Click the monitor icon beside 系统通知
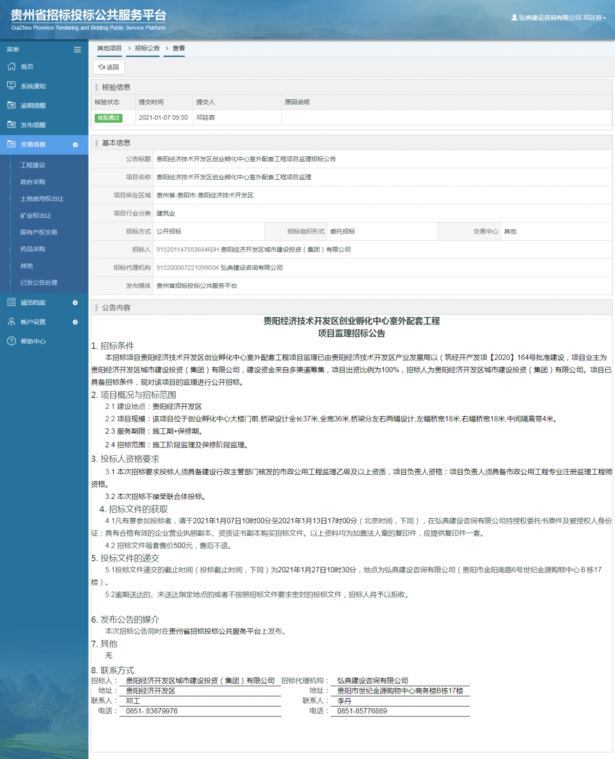Image resolution: width=615 pixels, height=759 pixels. [11, 86]
